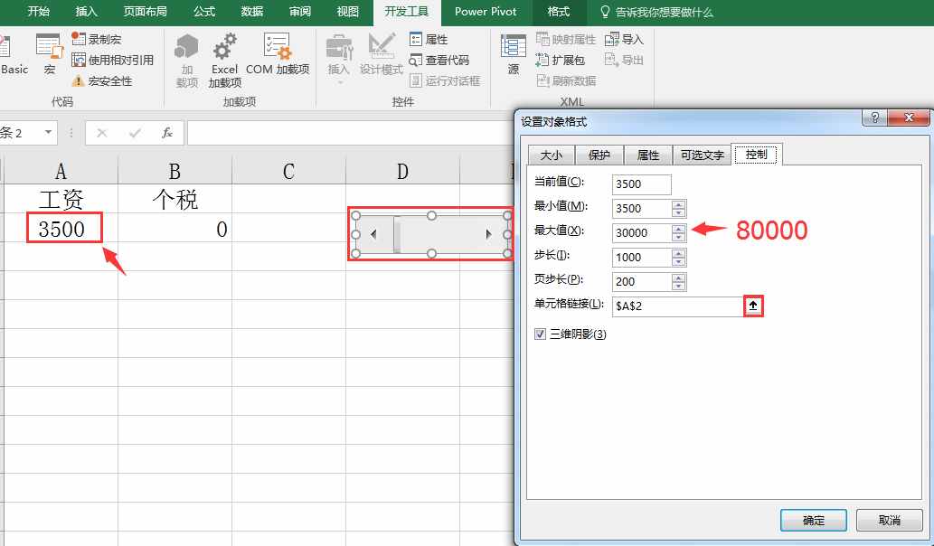Click the dialog help question mark button
This screenshot has height=546, width=934.
874,118
